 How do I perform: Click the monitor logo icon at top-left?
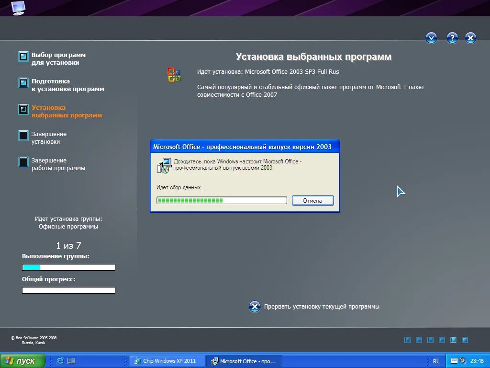(x=18, y=8)
